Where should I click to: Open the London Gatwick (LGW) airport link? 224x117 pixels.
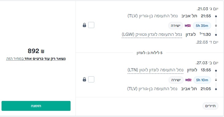[x=152, y=35]
